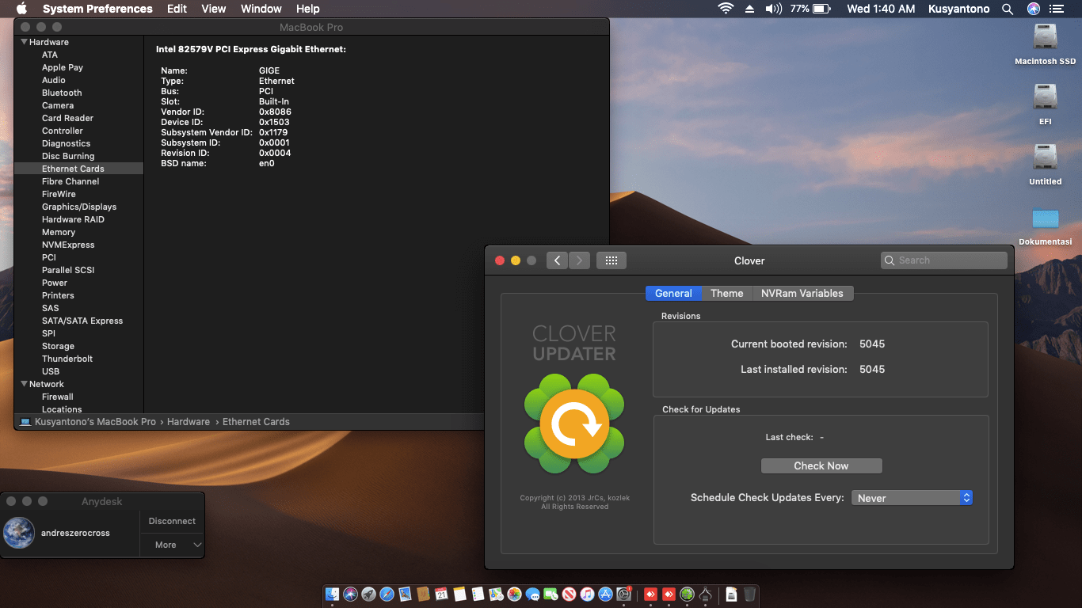
Task: Open the Macintosh SSD desktop drive
Action: (x=1046, y=44)
